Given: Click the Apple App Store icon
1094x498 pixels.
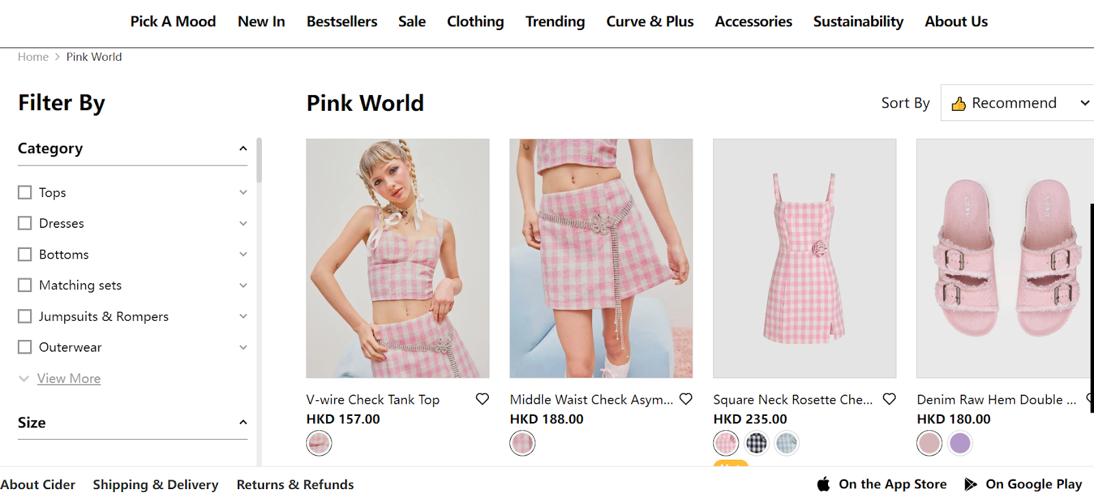Looking at the screenshot, I should click(x=824, y=484).
